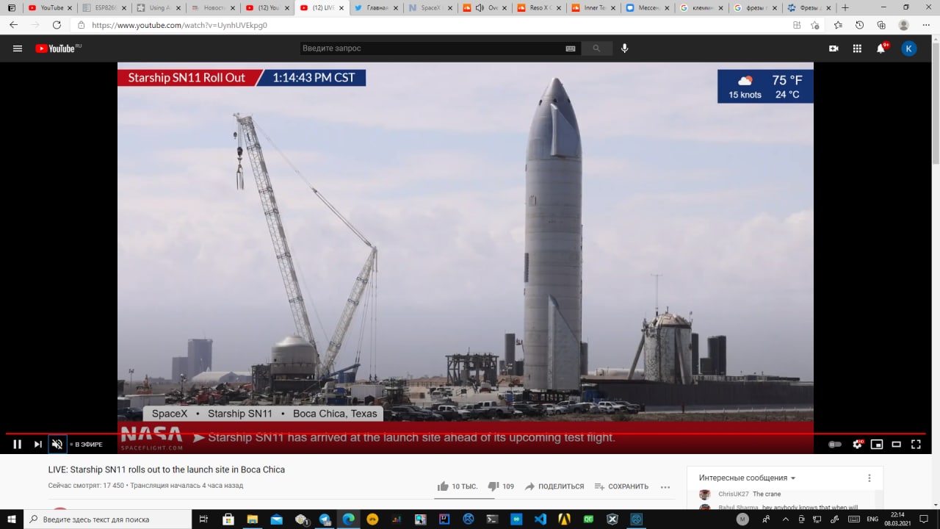Open browser collections
Screen dimensions: 940x529
[x=881, y=25]
